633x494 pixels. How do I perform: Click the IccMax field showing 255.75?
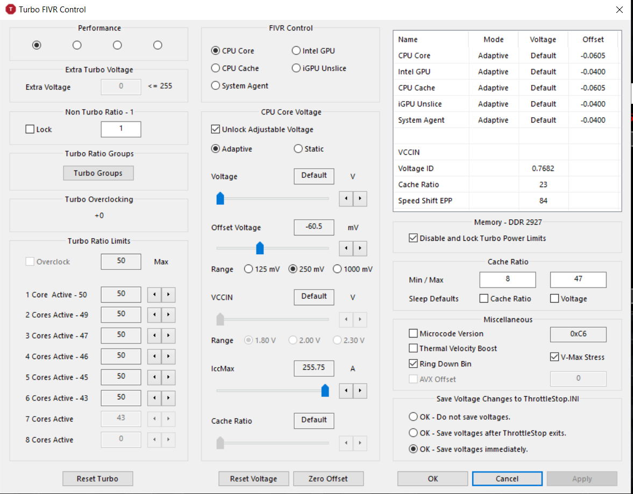click(x=314, y=368)
